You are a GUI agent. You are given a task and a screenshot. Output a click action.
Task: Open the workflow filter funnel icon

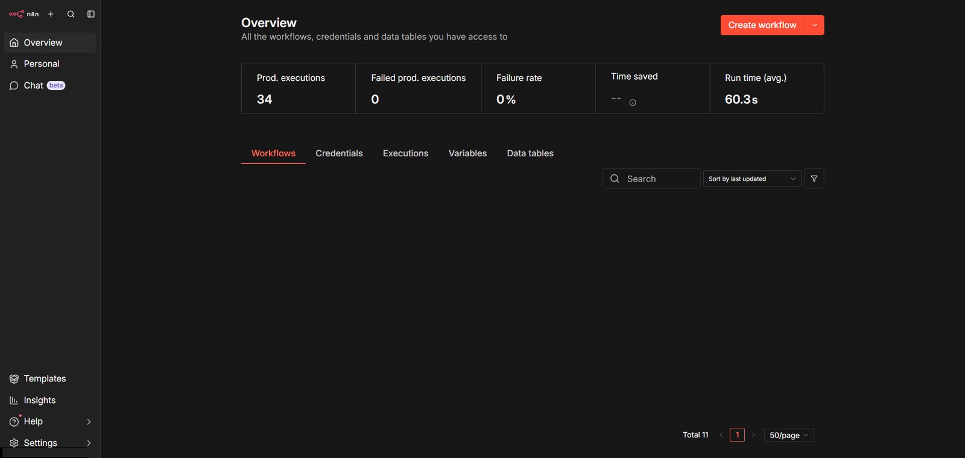point(814,179)
